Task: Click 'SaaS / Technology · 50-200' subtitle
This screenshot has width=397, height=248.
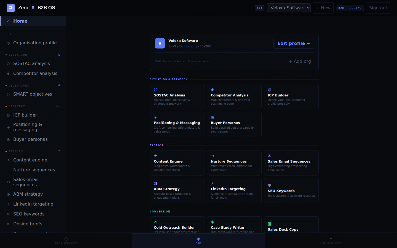Action: pyautogui.click(x=190, y=46)
